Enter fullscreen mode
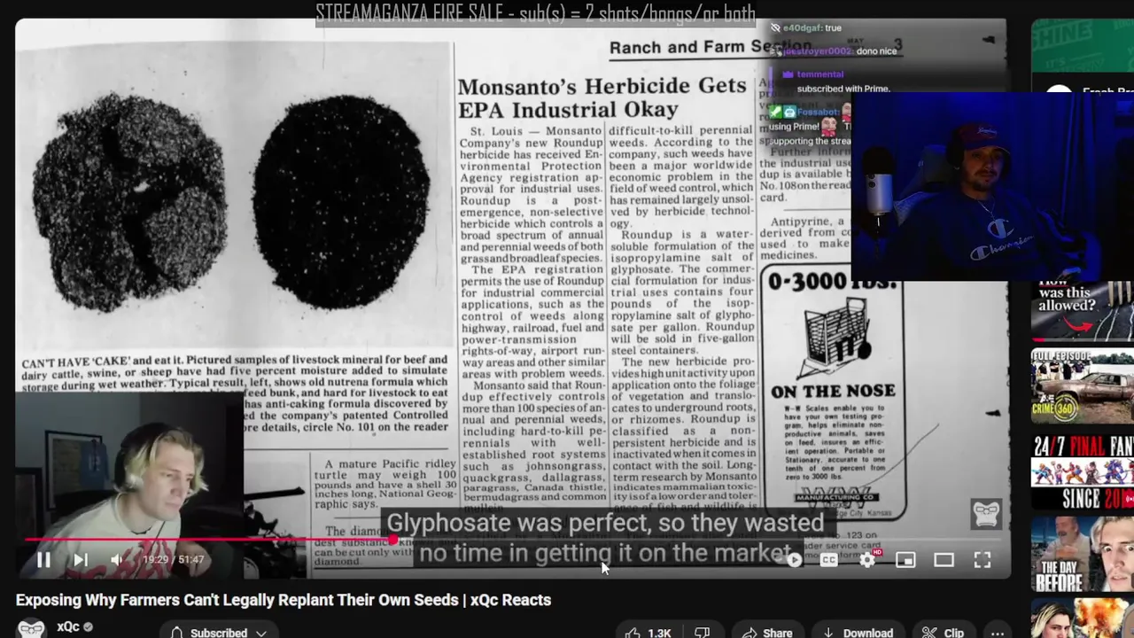Viewport: 1134px width, 638px height. point(983,559)
